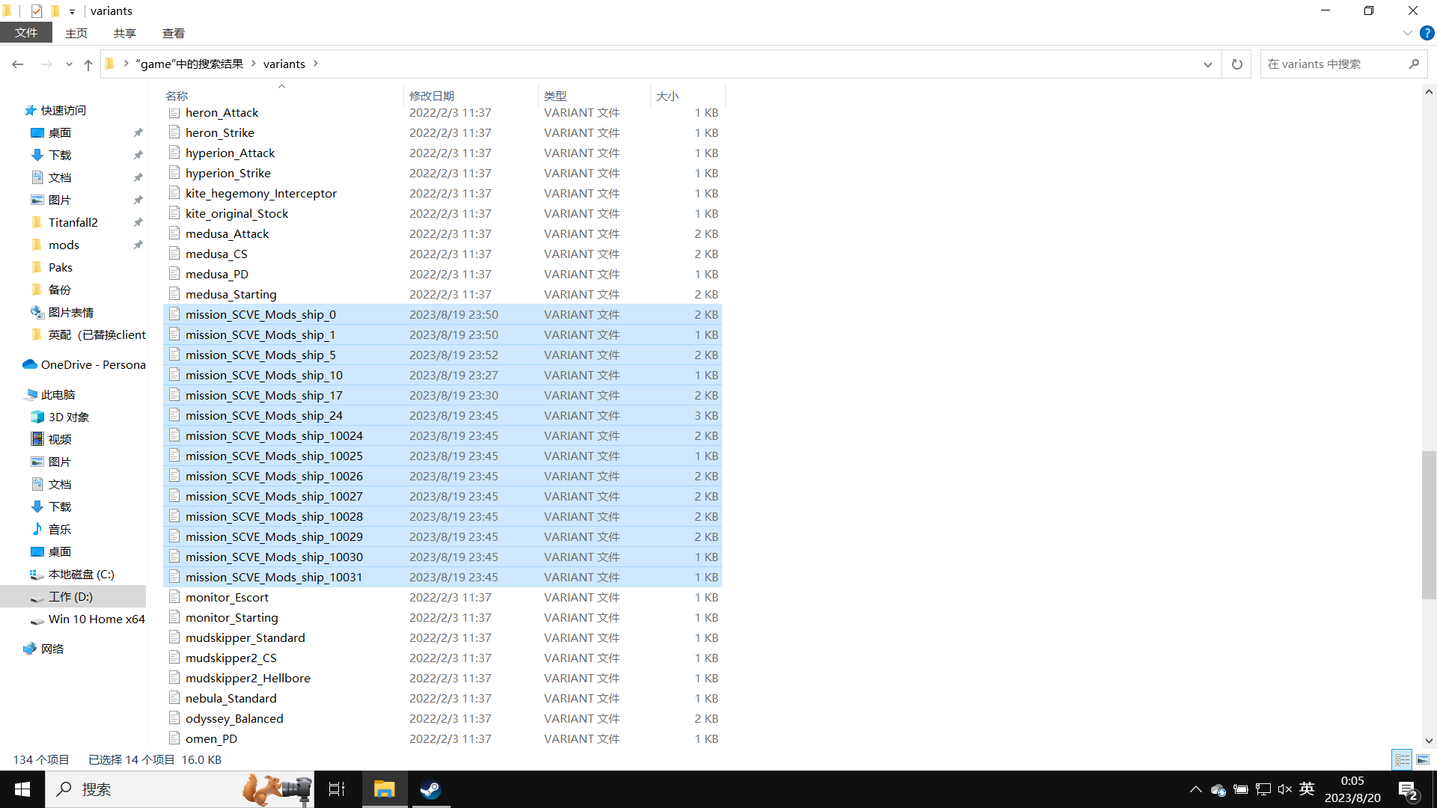
Task: Open address bar history dropdown
Action: [1207, 64]
